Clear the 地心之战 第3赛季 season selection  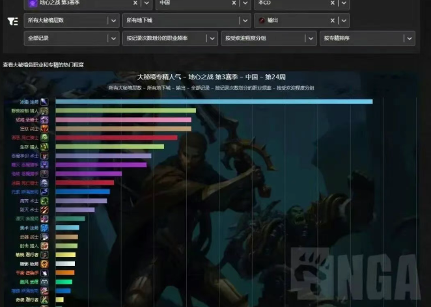[134, 3]
